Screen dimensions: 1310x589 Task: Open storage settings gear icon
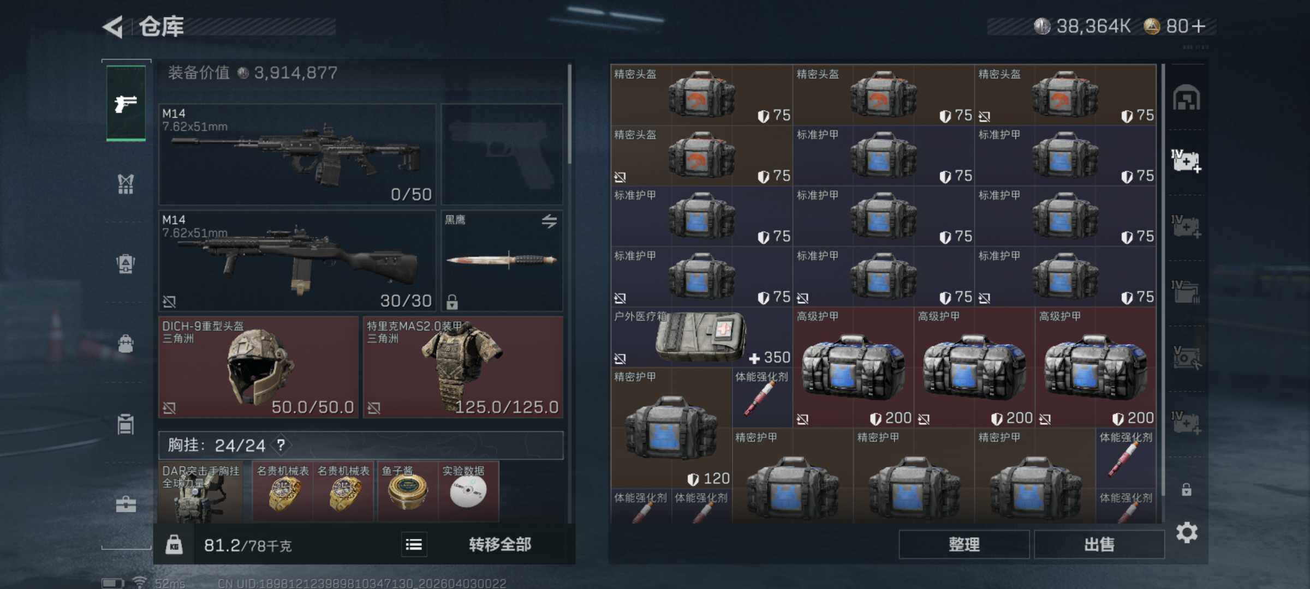[1187, 532]
